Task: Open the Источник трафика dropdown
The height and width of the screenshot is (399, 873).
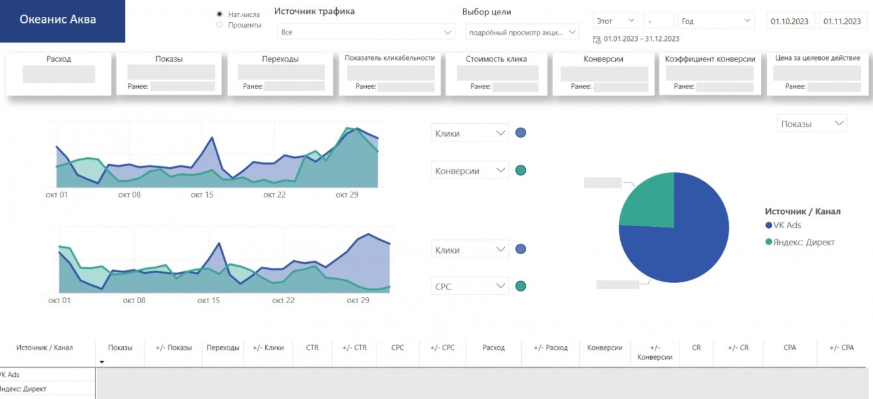Action: [x=366, y=31]
